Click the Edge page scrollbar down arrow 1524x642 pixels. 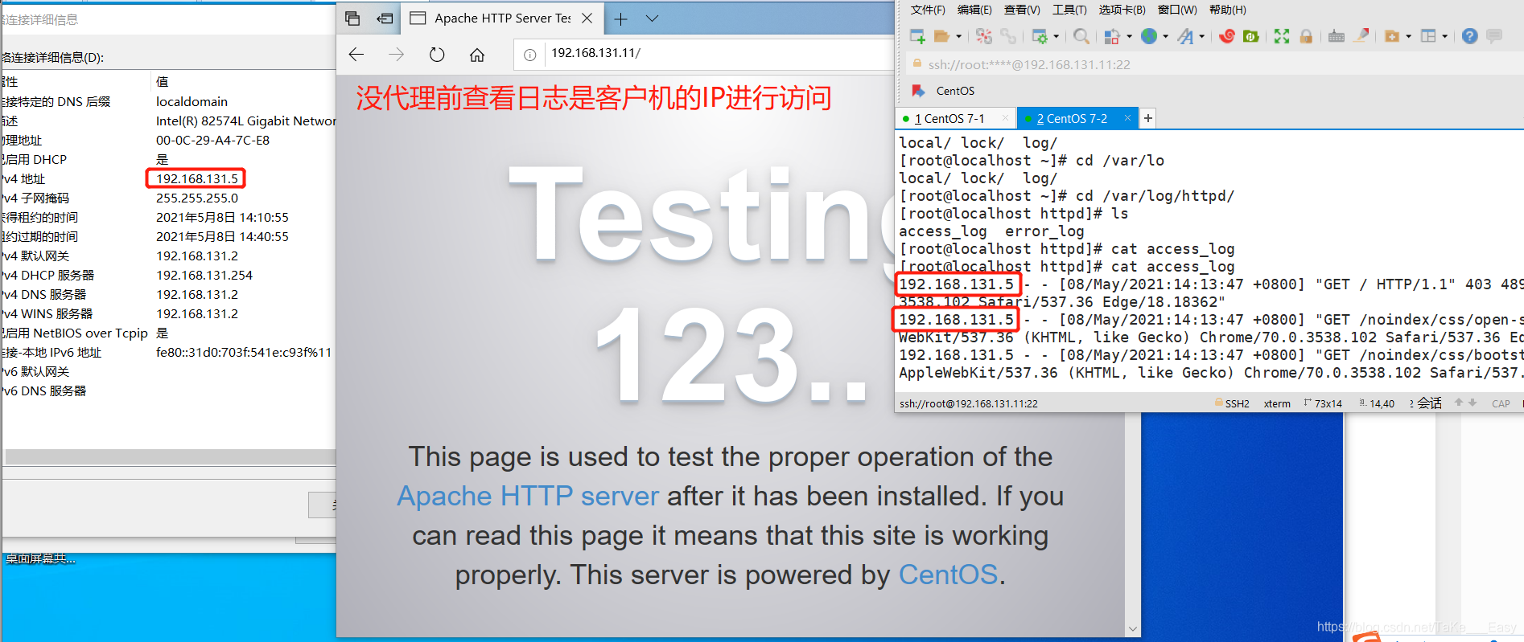click(1133, 629)
